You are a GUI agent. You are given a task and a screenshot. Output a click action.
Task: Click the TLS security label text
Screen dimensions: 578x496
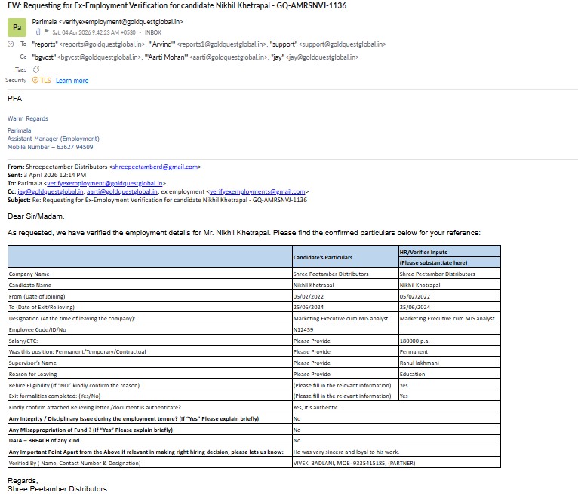pos(46,80)
